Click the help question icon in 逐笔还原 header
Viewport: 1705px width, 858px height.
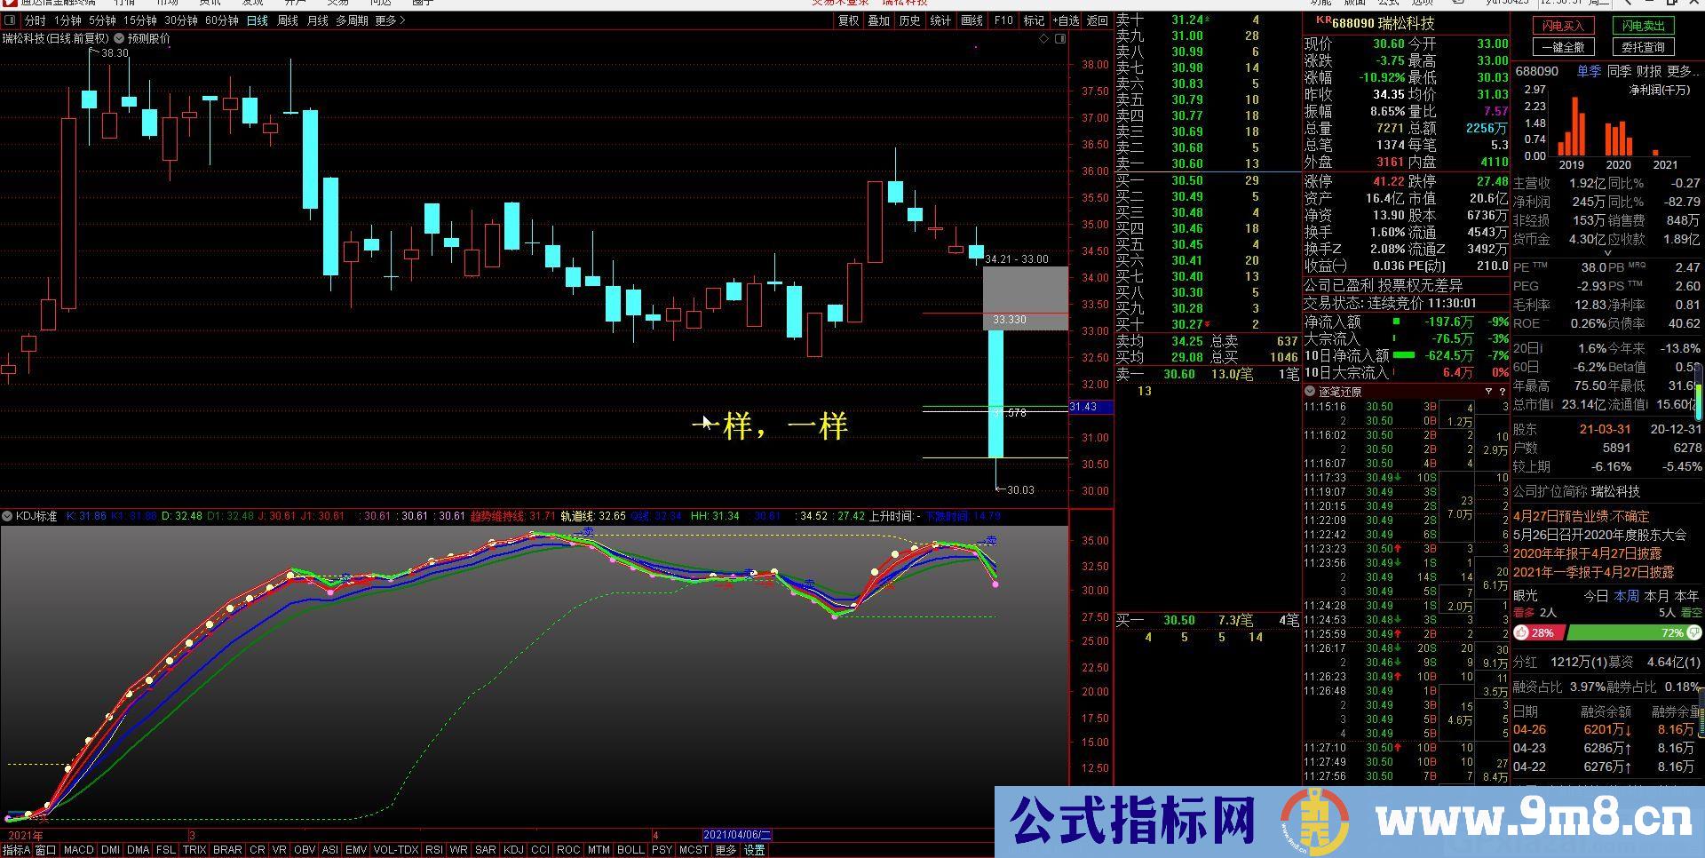click(1503, 391)
